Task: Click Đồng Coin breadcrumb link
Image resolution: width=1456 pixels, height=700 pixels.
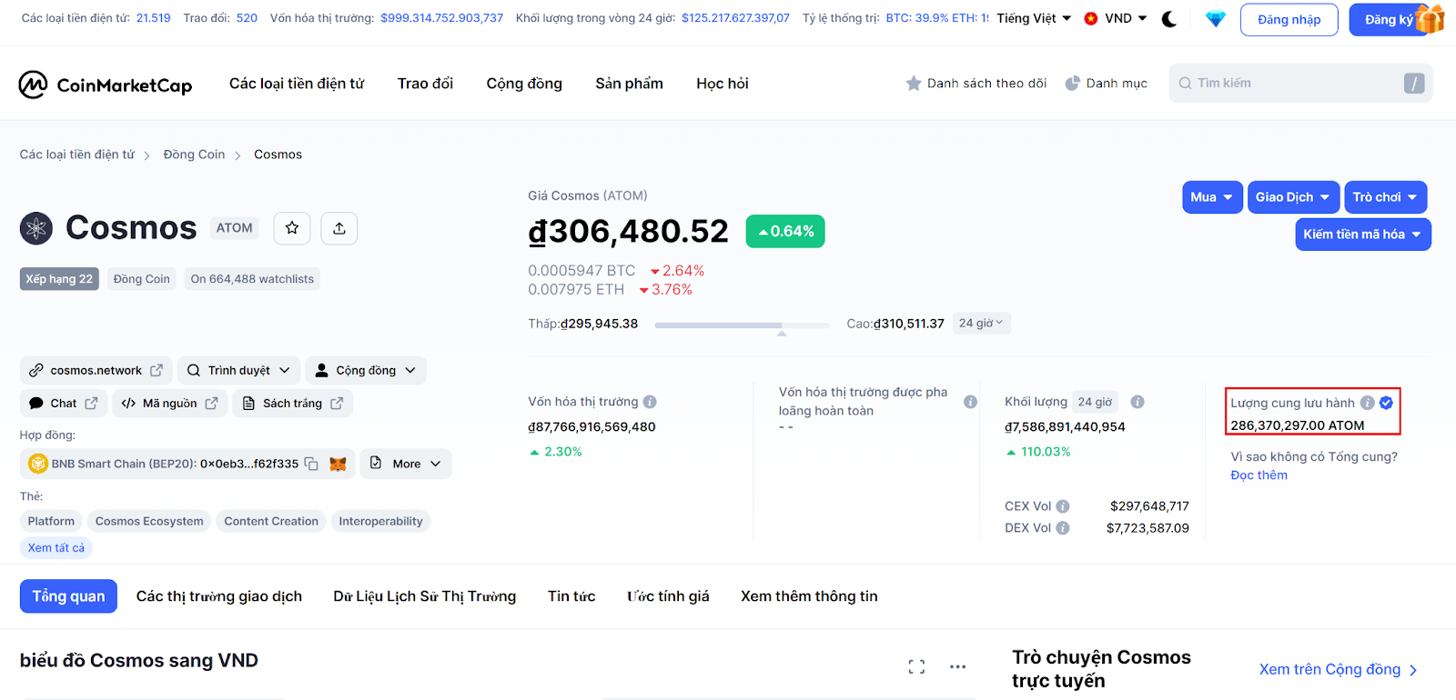Action: click(x=194, y=155)
